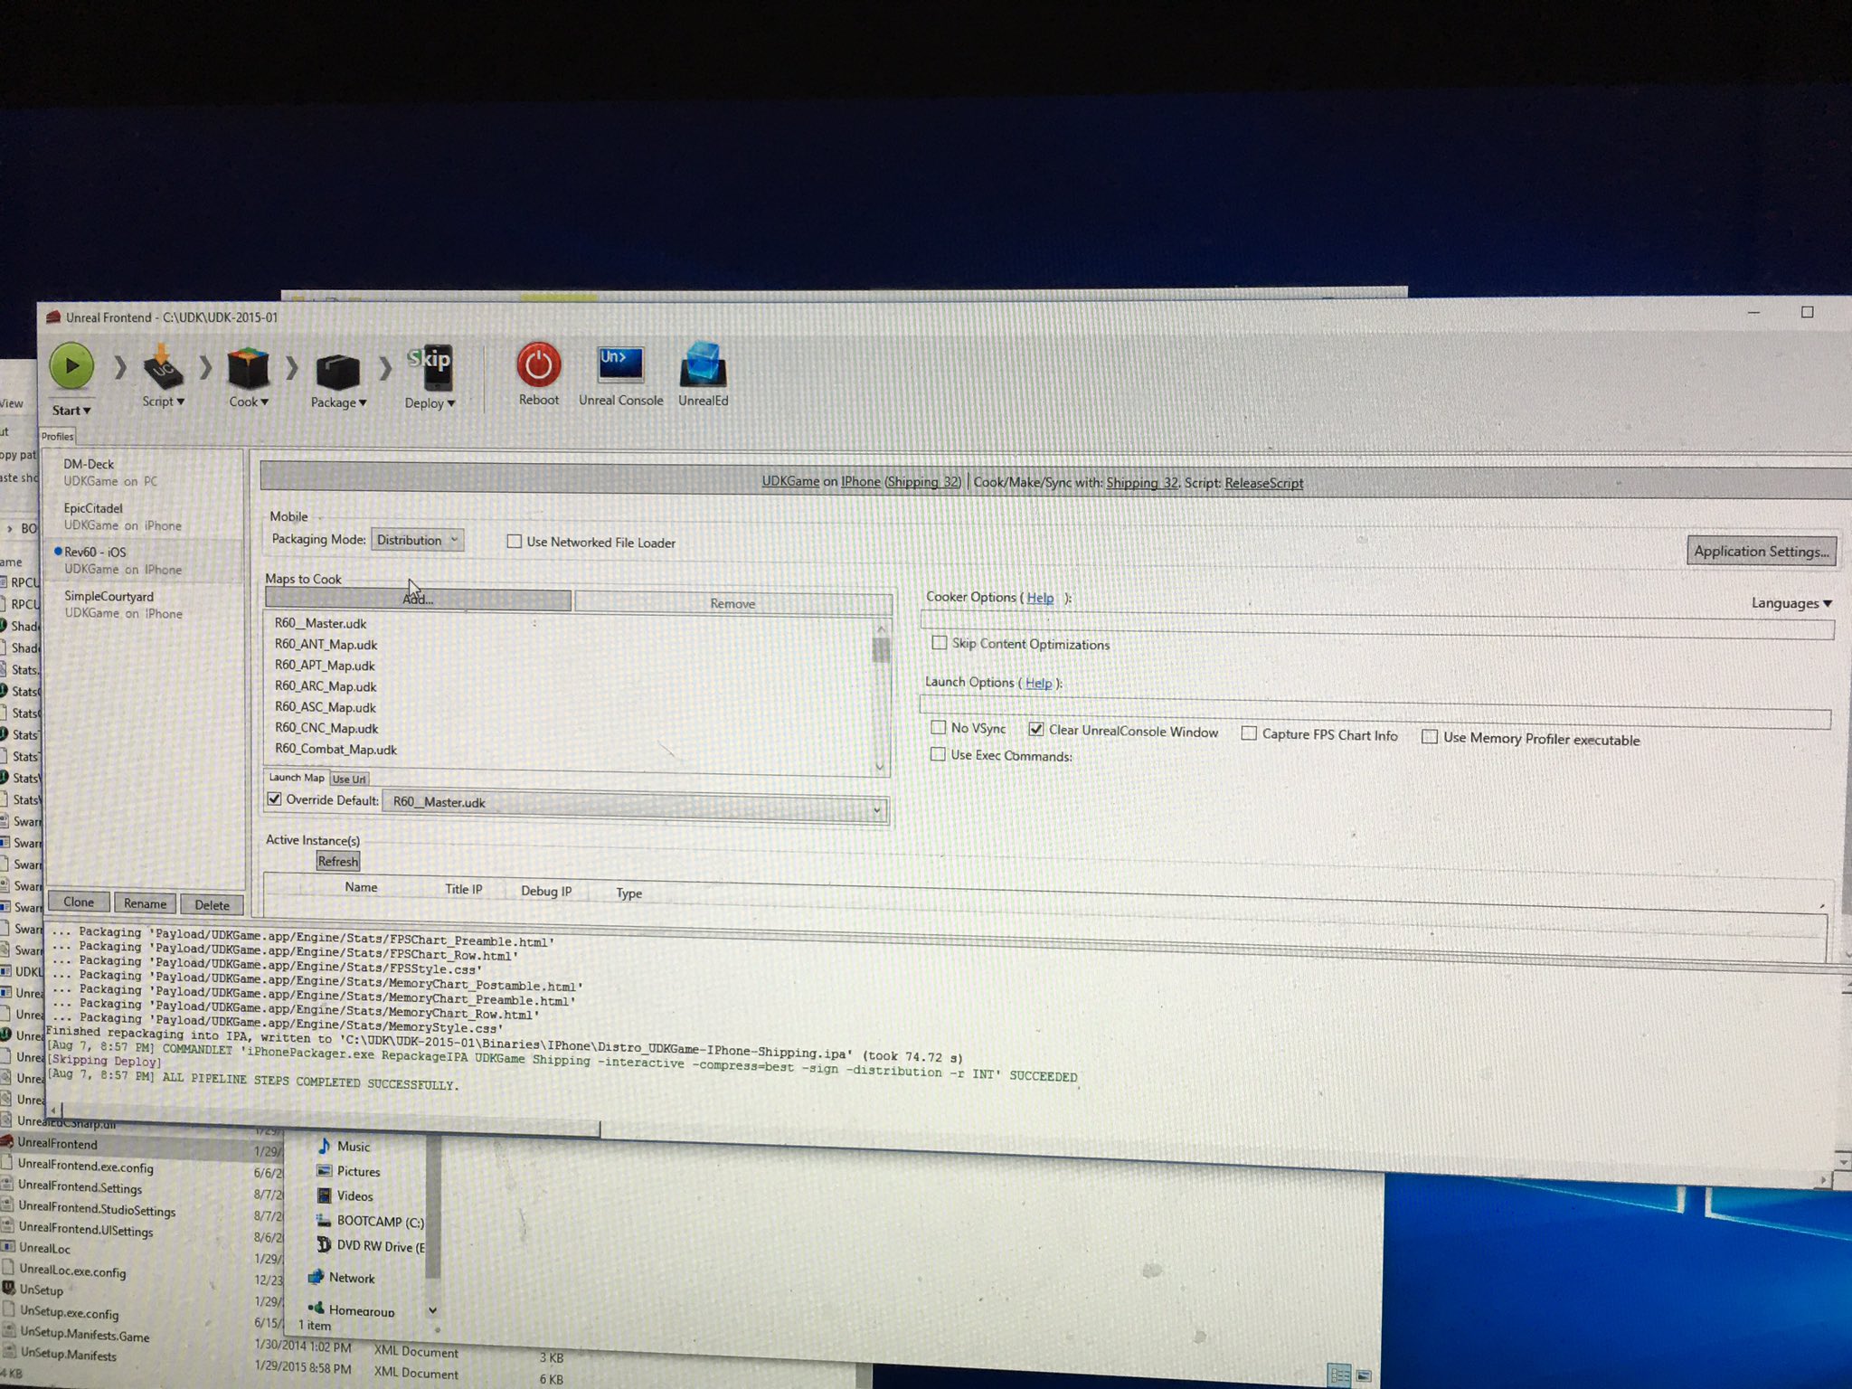Click Rename profile button

(145, 903)
